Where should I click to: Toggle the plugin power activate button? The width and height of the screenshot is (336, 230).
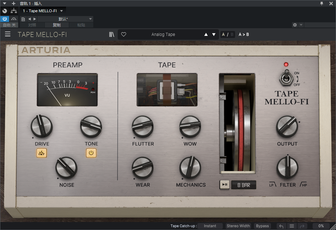tap(5, 19)
